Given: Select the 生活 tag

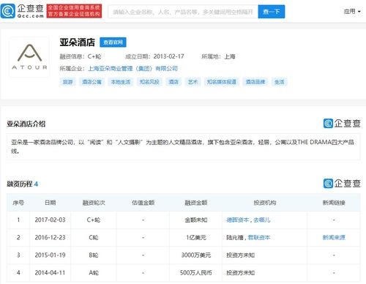Looking at the screenshot, I should pos(280,82).
